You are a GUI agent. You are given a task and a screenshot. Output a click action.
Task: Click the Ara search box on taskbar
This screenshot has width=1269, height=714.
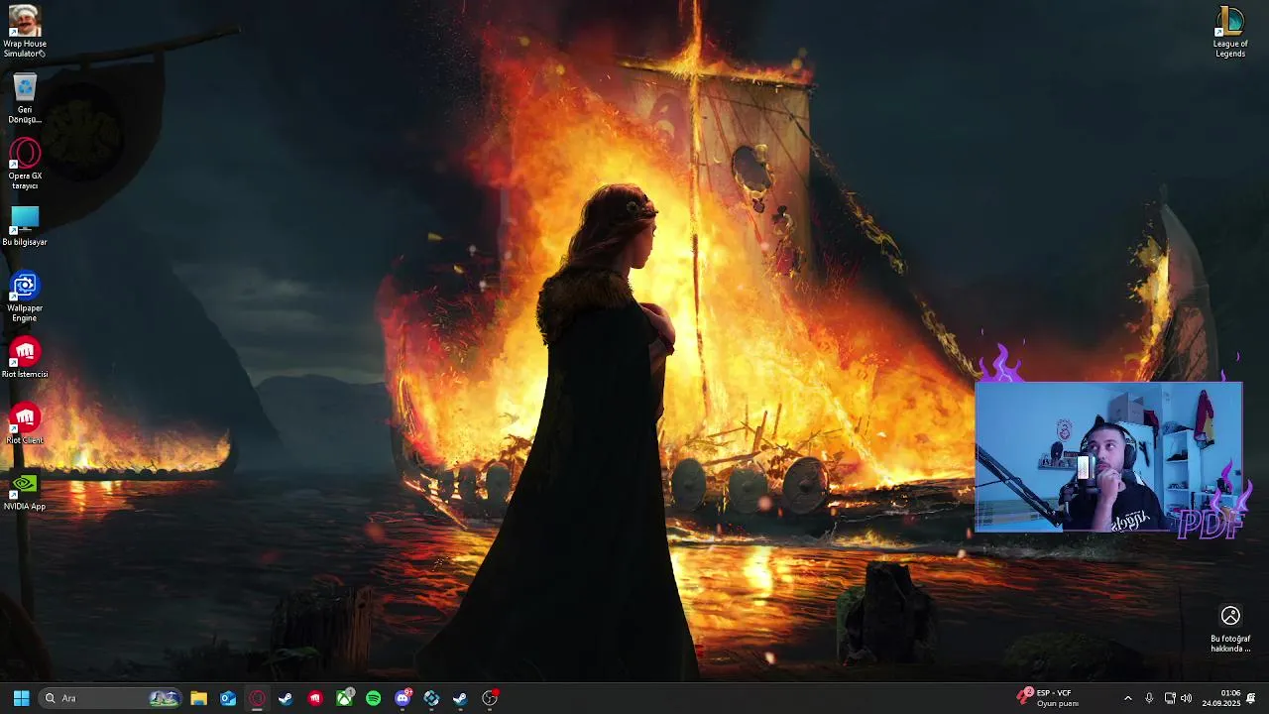[x=111, y=698]
